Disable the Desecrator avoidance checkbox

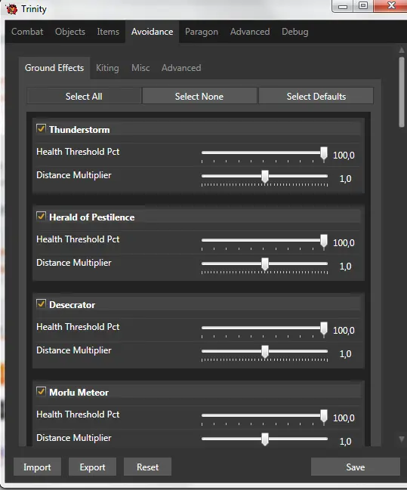(x=41, y=304)
